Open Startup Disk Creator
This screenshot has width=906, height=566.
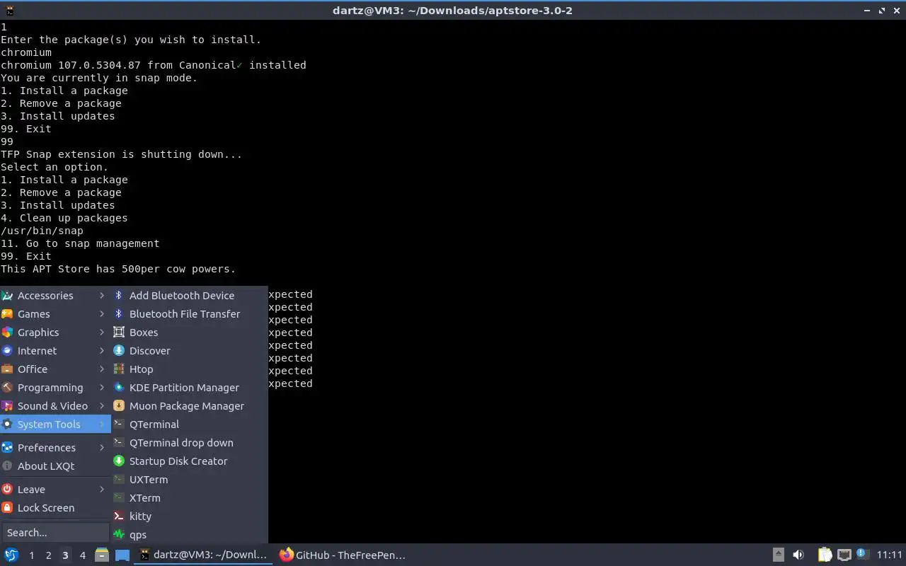(x=189, y=461)
